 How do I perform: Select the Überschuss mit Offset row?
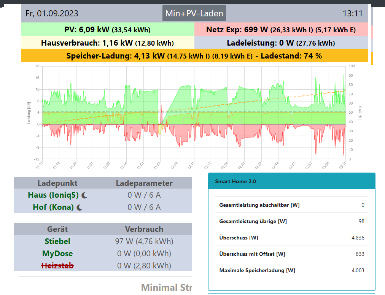(291, 254)
